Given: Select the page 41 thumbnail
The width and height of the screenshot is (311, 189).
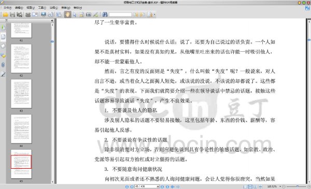Looking at the screenshot, I should pos(21,30).
